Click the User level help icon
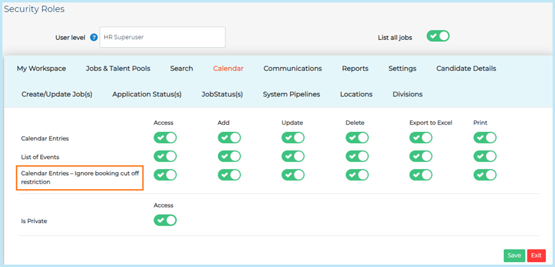555x267 pixels. pyautogui.click(x=94, y=37)
